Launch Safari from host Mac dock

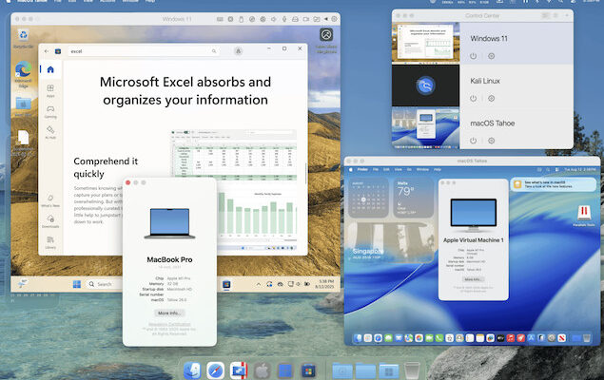[215, 370]
